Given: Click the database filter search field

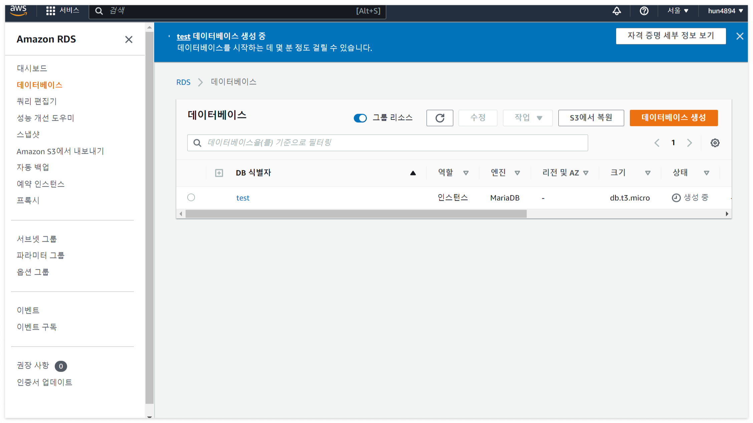Looking at the screenshot, I should [x=387, y=143].
